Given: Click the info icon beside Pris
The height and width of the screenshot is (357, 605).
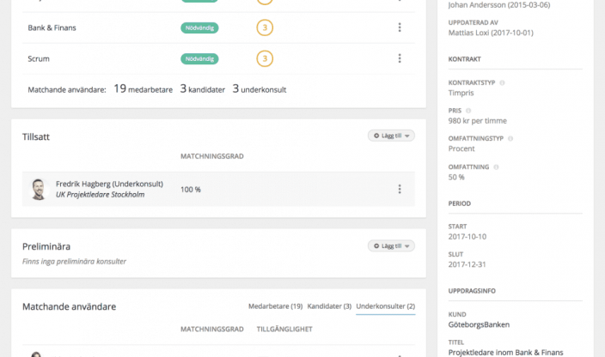Looking at the screenshot, I should point(467,111).
